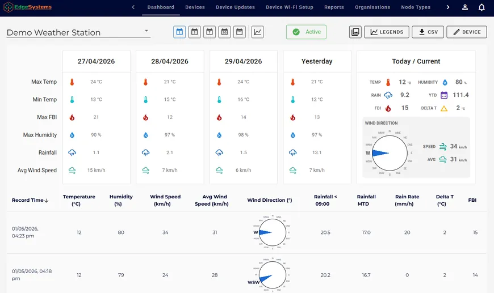Click Yesterday's rainfall value 13.1
Image resolution: width=494 pixels, height=293 pixels.
(x=317, y=153)
